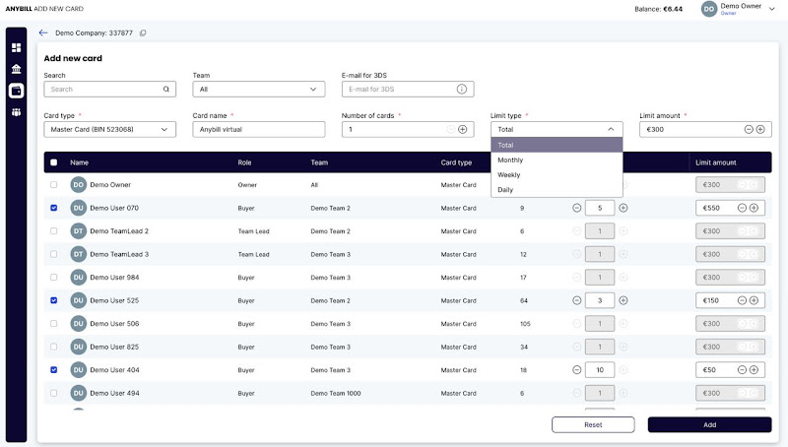Edit the Card name Anybill virtual field
Screen dimensions: 788x447
click(x=259, y=129)
